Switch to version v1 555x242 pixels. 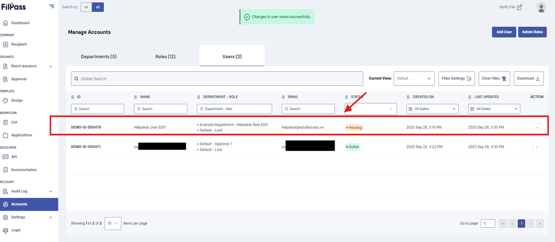[86, 7]
